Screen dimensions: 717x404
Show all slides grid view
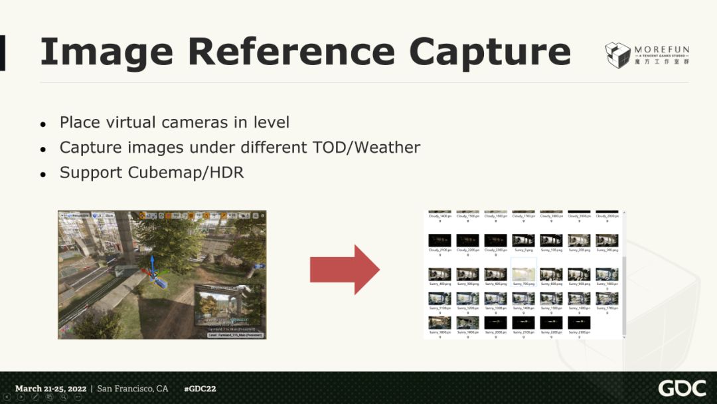(x=49, y=397)
